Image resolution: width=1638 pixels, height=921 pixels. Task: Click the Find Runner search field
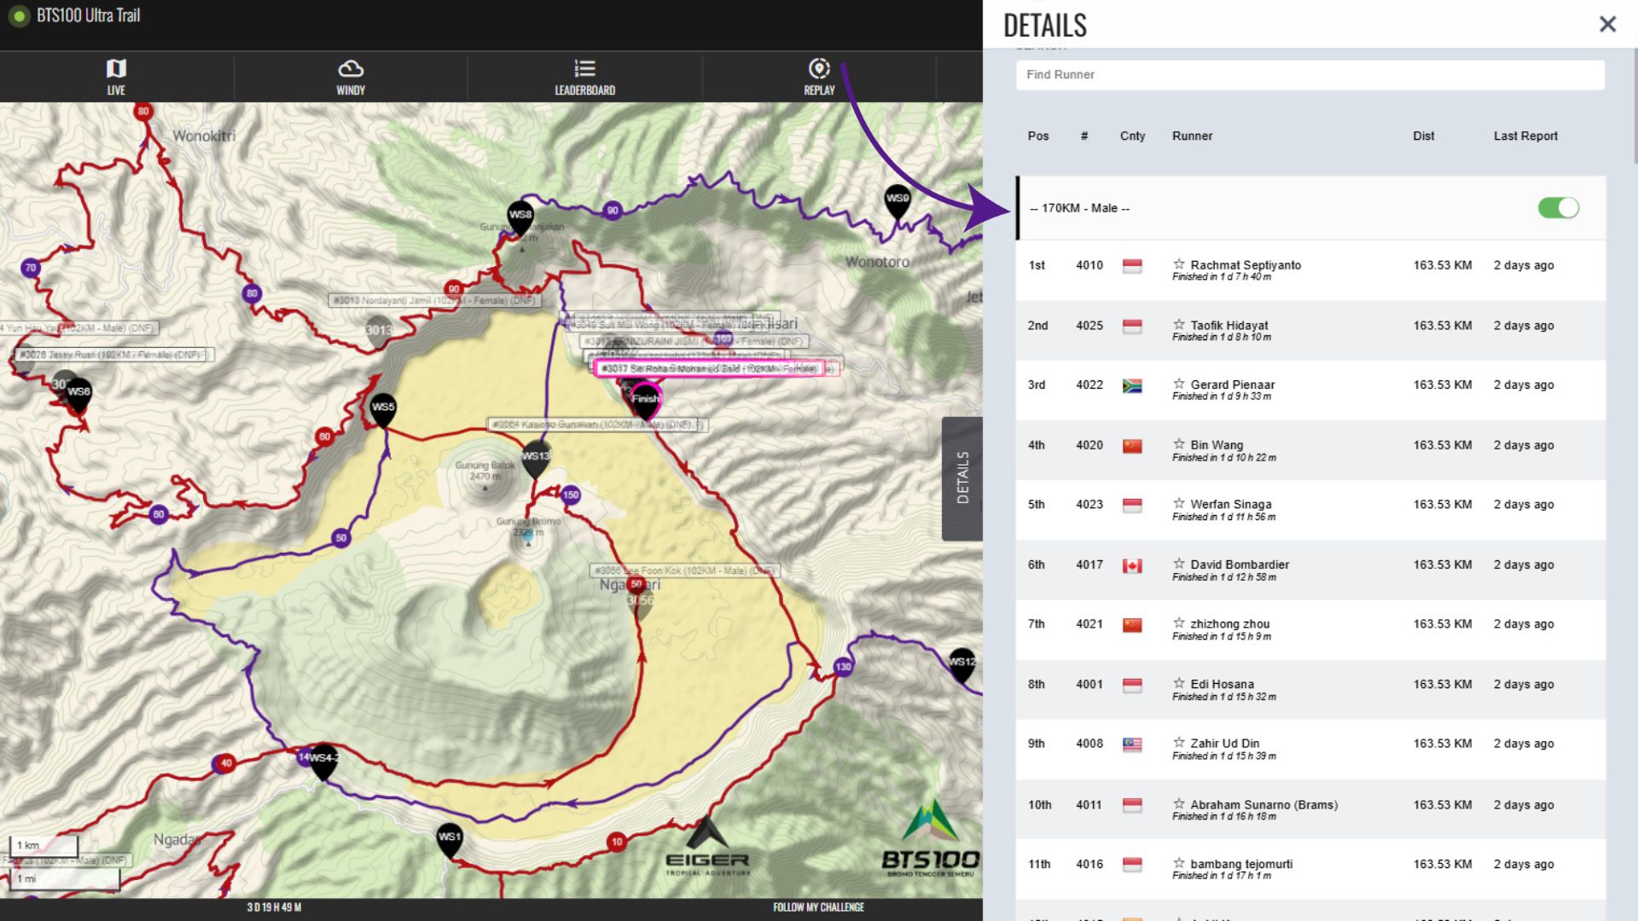click(1310, 74)
